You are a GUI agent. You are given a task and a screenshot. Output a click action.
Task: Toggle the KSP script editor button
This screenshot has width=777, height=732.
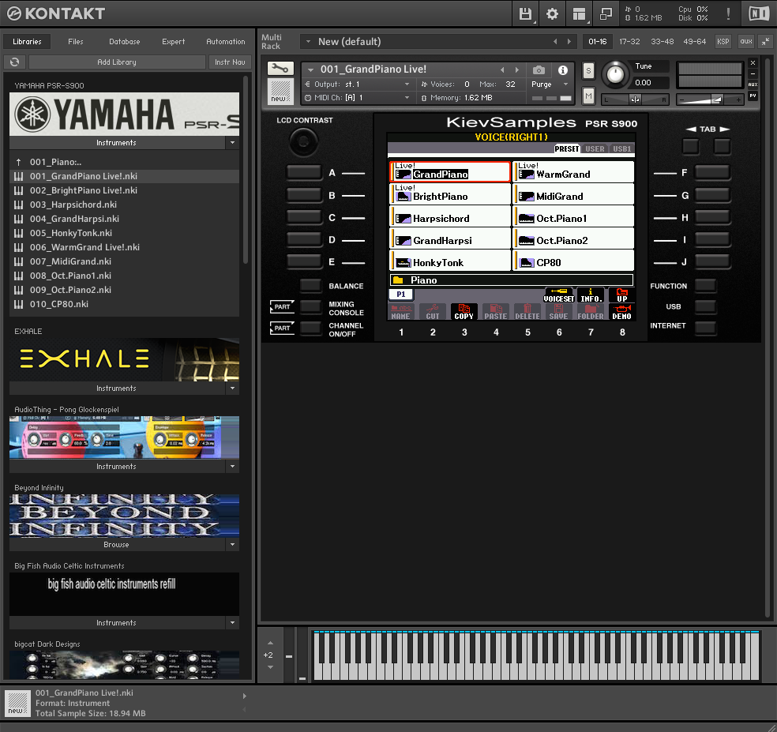click(723, 42)
